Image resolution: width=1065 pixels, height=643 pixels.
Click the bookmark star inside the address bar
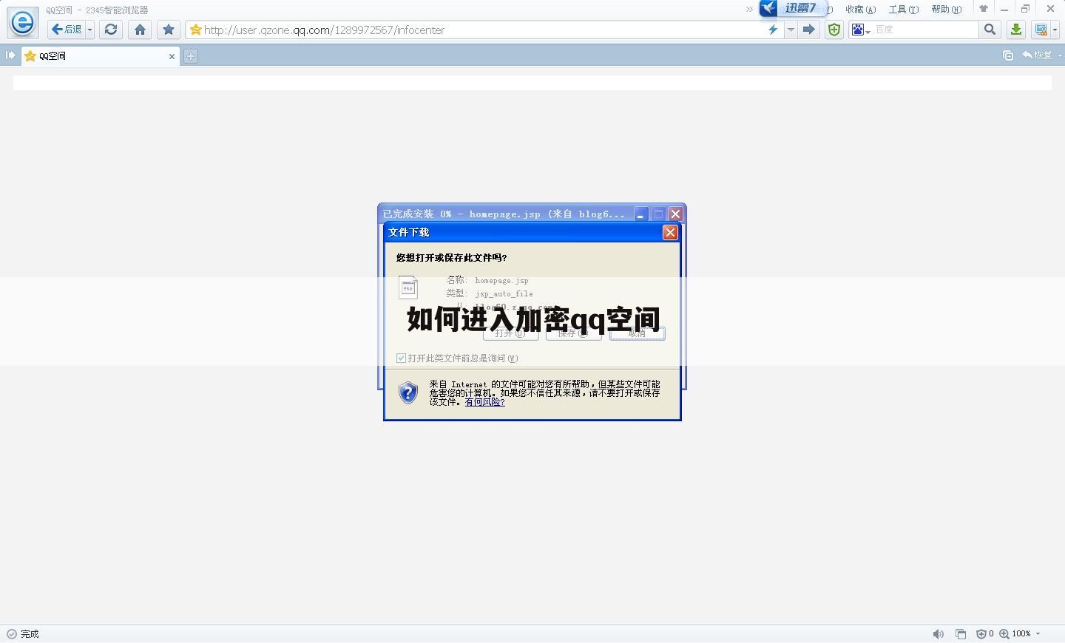pos(196,30)
